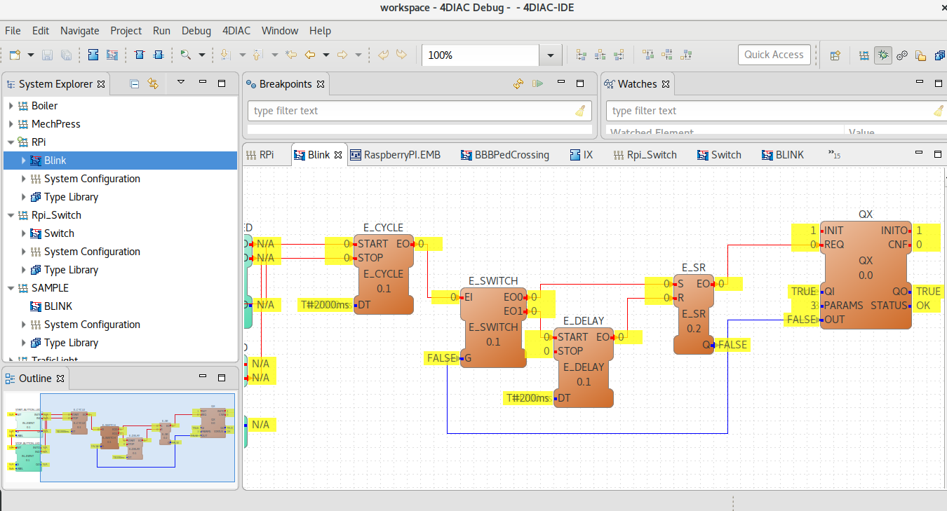Screen dimensions: 947x511
Task: Select BLINK under SAMPLE in tree
Action: 58,306
